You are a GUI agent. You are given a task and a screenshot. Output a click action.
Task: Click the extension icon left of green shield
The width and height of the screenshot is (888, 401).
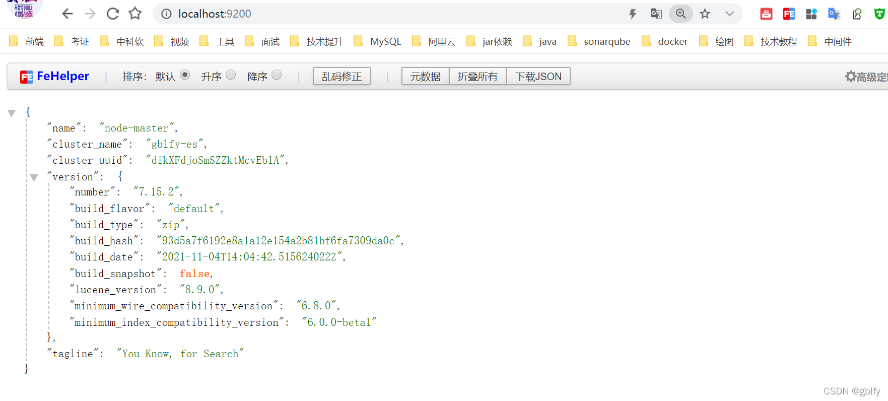857,14
